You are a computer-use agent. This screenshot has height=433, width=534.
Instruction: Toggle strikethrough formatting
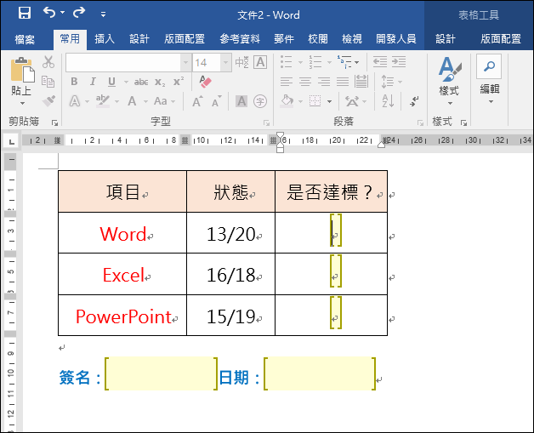141,82
